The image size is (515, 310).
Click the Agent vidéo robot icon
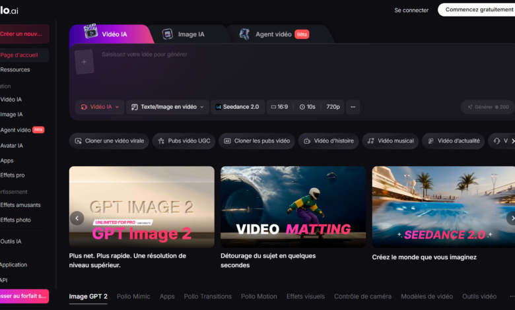click(244, 34)
